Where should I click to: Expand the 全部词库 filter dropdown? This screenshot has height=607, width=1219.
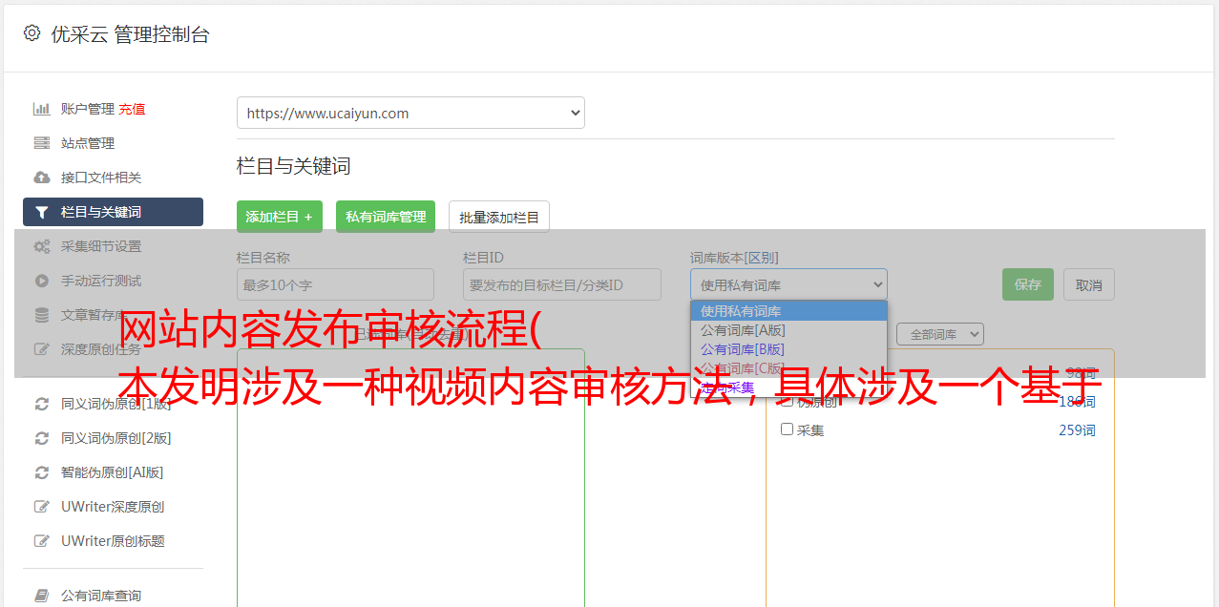[x=939, y=334]
